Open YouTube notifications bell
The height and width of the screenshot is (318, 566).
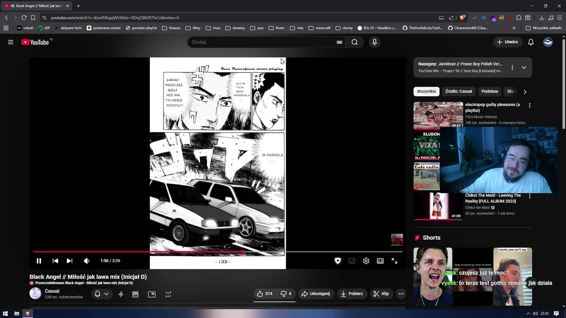click(531, 42)
